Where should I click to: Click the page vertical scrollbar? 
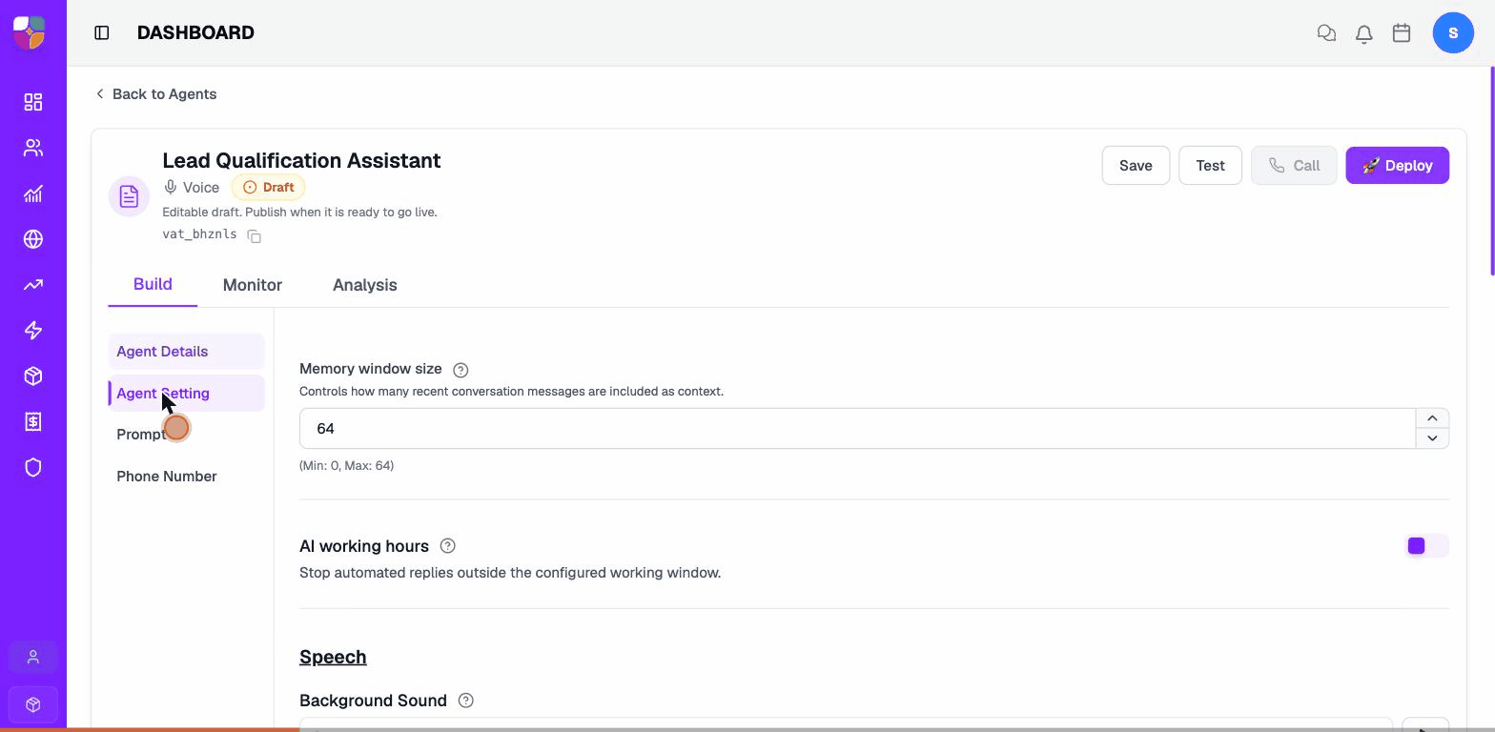tap(1490, 172)
